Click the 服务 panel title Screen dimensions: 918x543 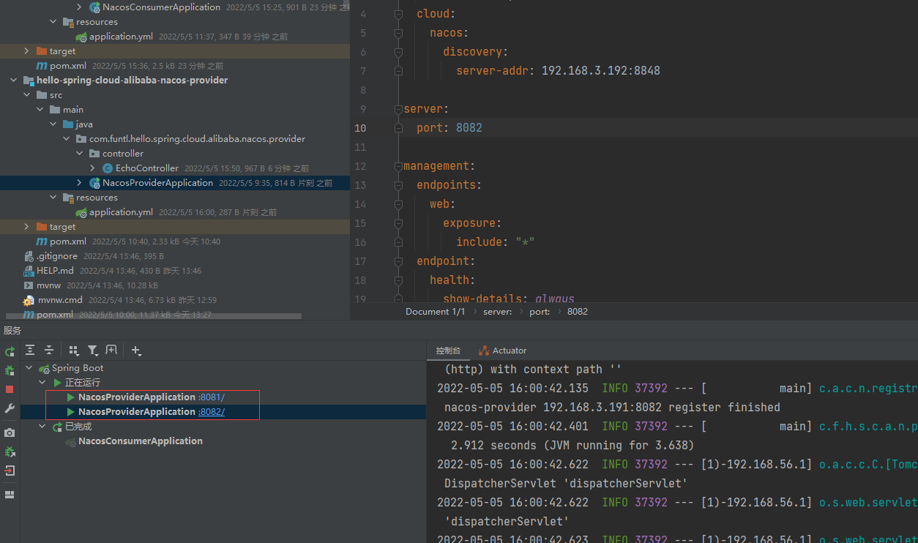tap(12, 331)
